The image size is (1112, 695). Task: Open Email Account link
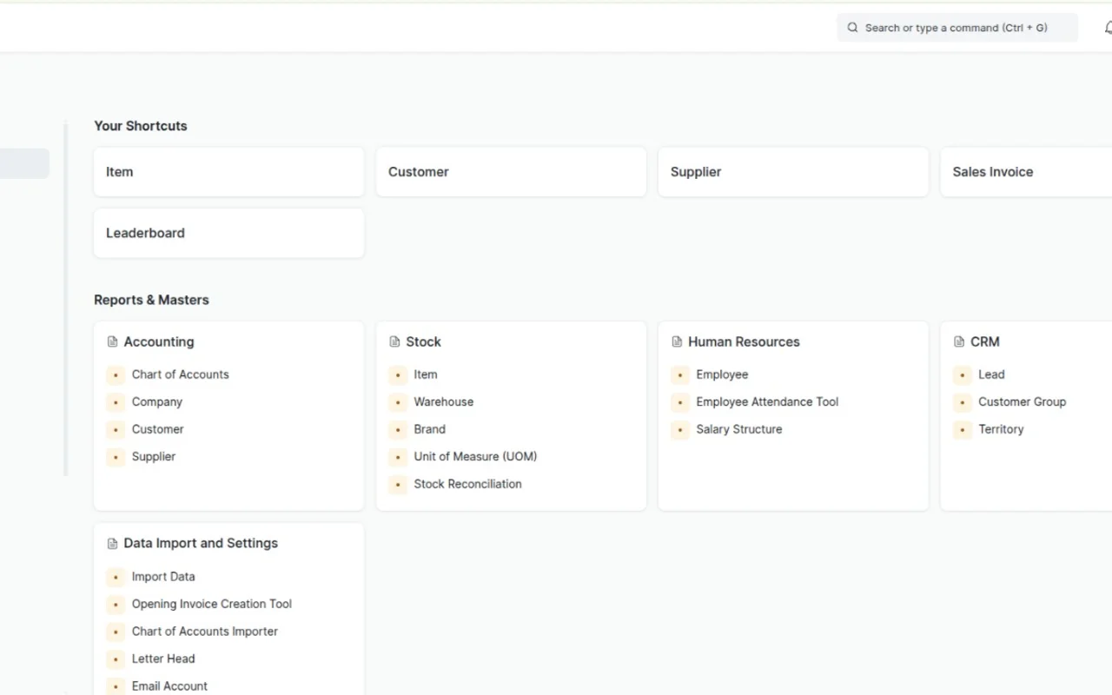[169, 686]
